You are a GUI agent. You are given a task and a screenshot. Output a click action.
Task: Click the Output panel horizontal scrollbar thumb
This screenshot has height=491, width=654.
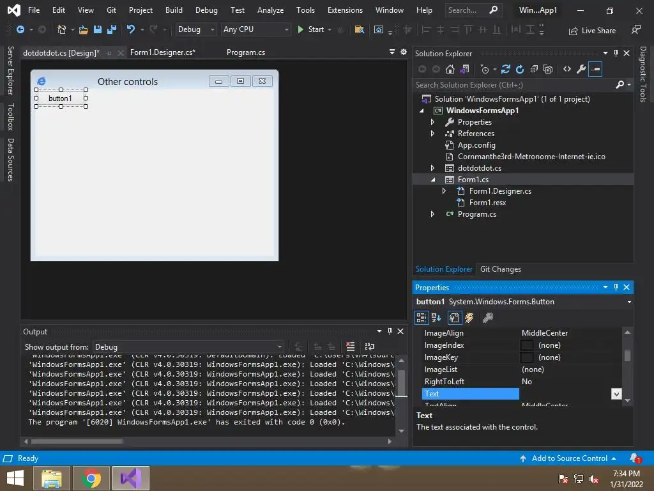[x=77, y=441]
